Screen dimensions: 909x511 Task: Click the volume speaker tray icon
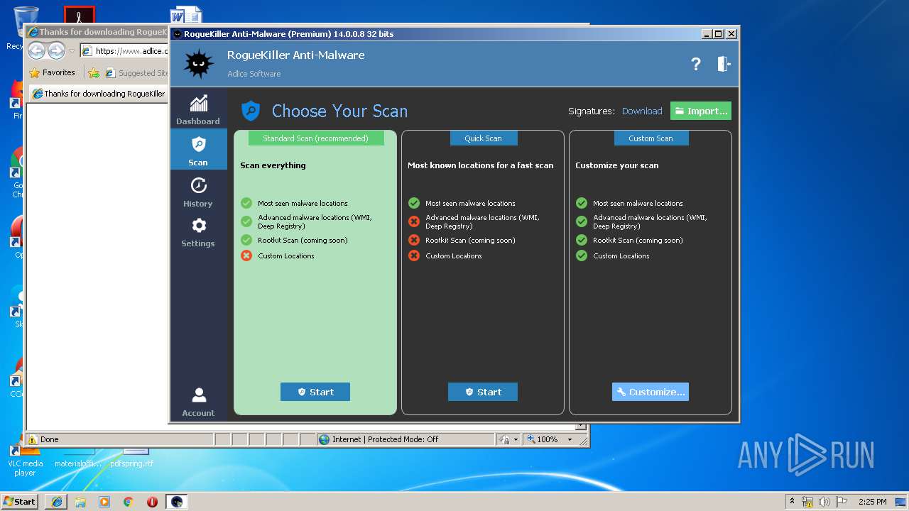tap(824, 502)
